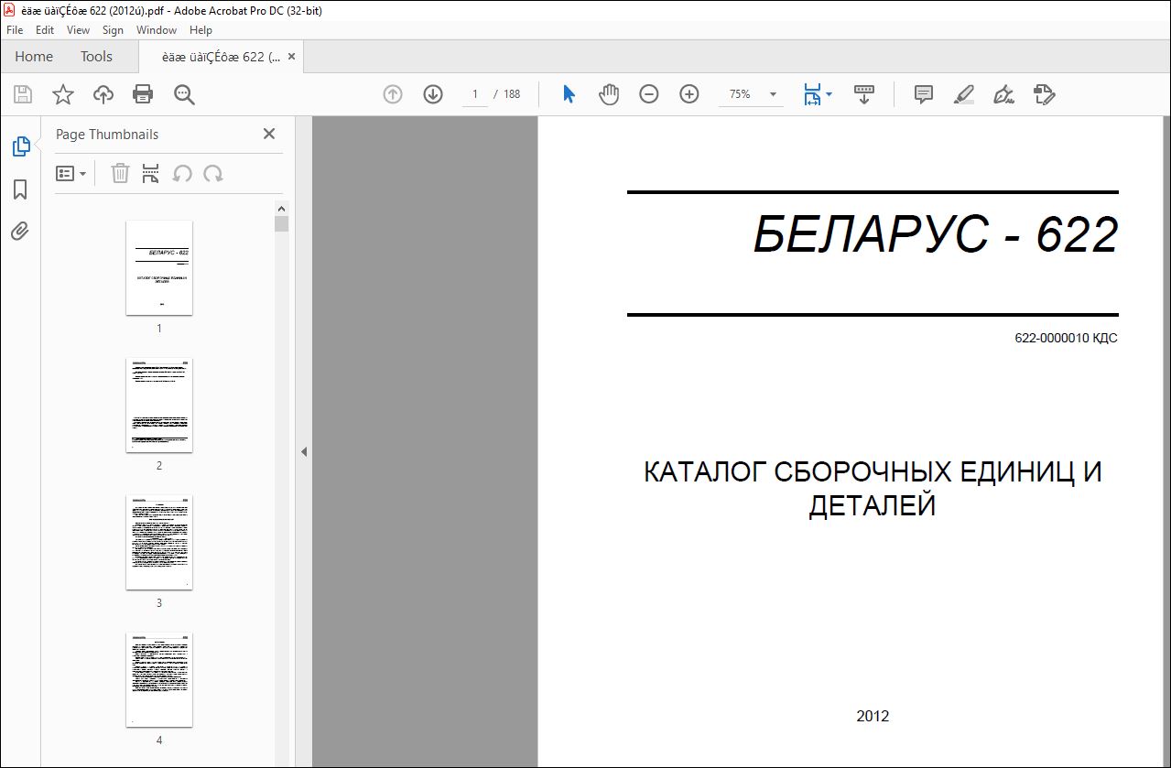Viewport: 1171px width, 768px height.
Task: Activate the Hand pan tool
Action: [609, 94]
